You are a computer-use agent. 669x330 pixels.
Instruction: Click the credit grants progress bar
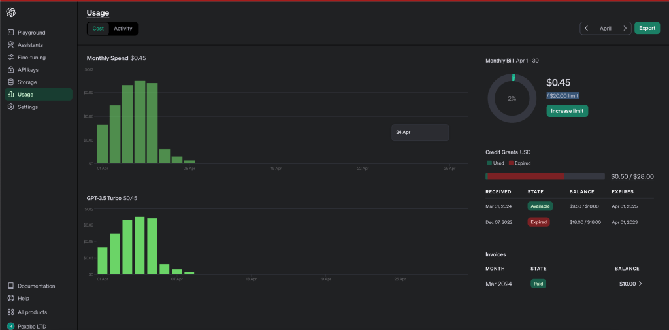point(545,176)
